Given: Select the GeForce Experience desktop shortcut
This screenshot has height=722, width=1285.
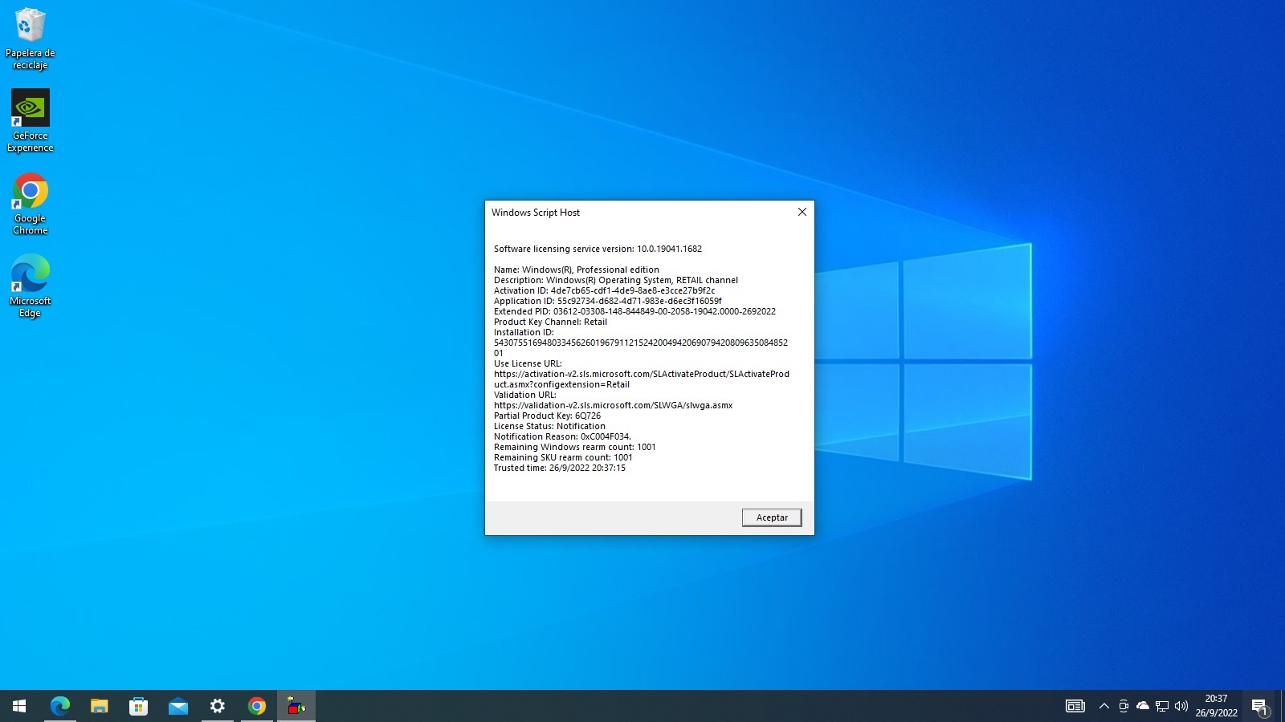Looking at the screenshot, I should coord(31,121).
